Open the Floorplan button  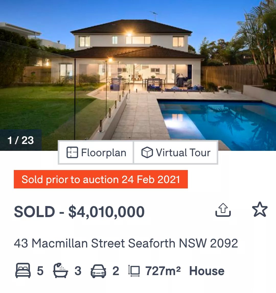pyautogui.click(x=96, y=152)
